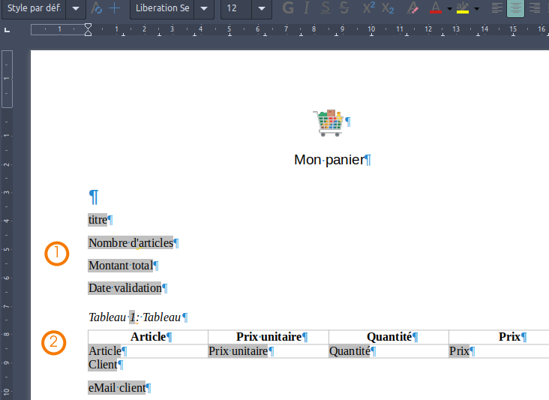Click bold 'Quantité' table header

point(389,337)
